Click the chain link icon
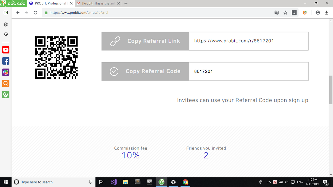The image size is (333, 187). coord(115,41)
